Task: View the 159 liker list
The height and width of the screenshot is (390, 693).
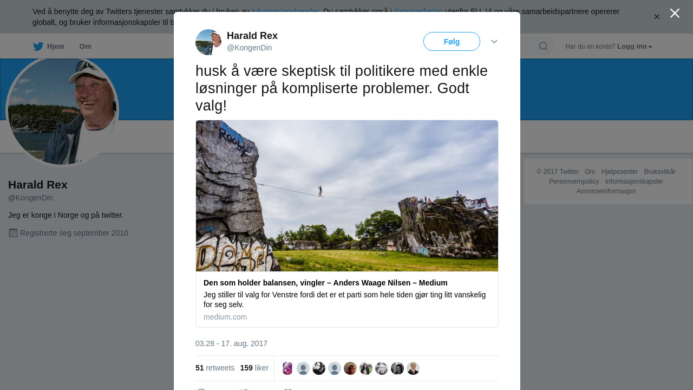Action: click(254, 368)
